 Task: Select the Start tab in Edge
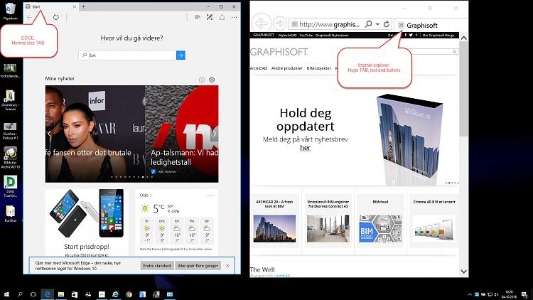point(51,6)
